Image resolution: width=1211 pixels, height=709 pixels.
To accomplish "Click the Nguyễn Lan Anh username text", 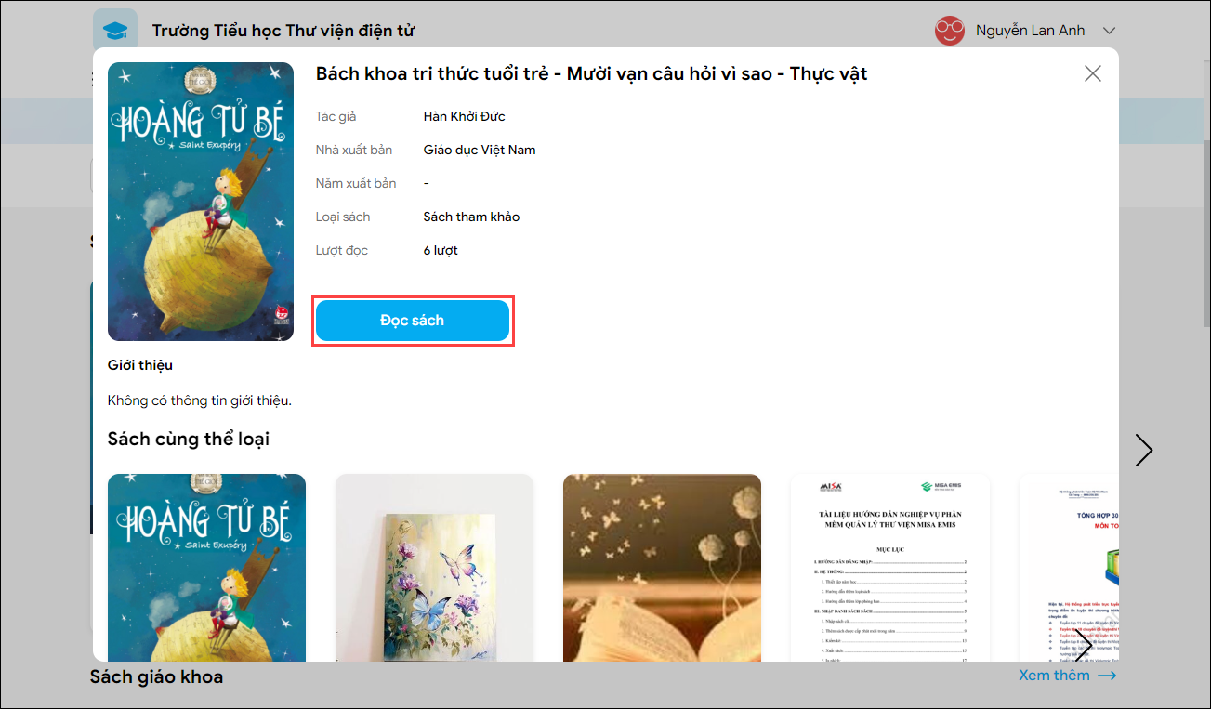I will (1030, 31).
